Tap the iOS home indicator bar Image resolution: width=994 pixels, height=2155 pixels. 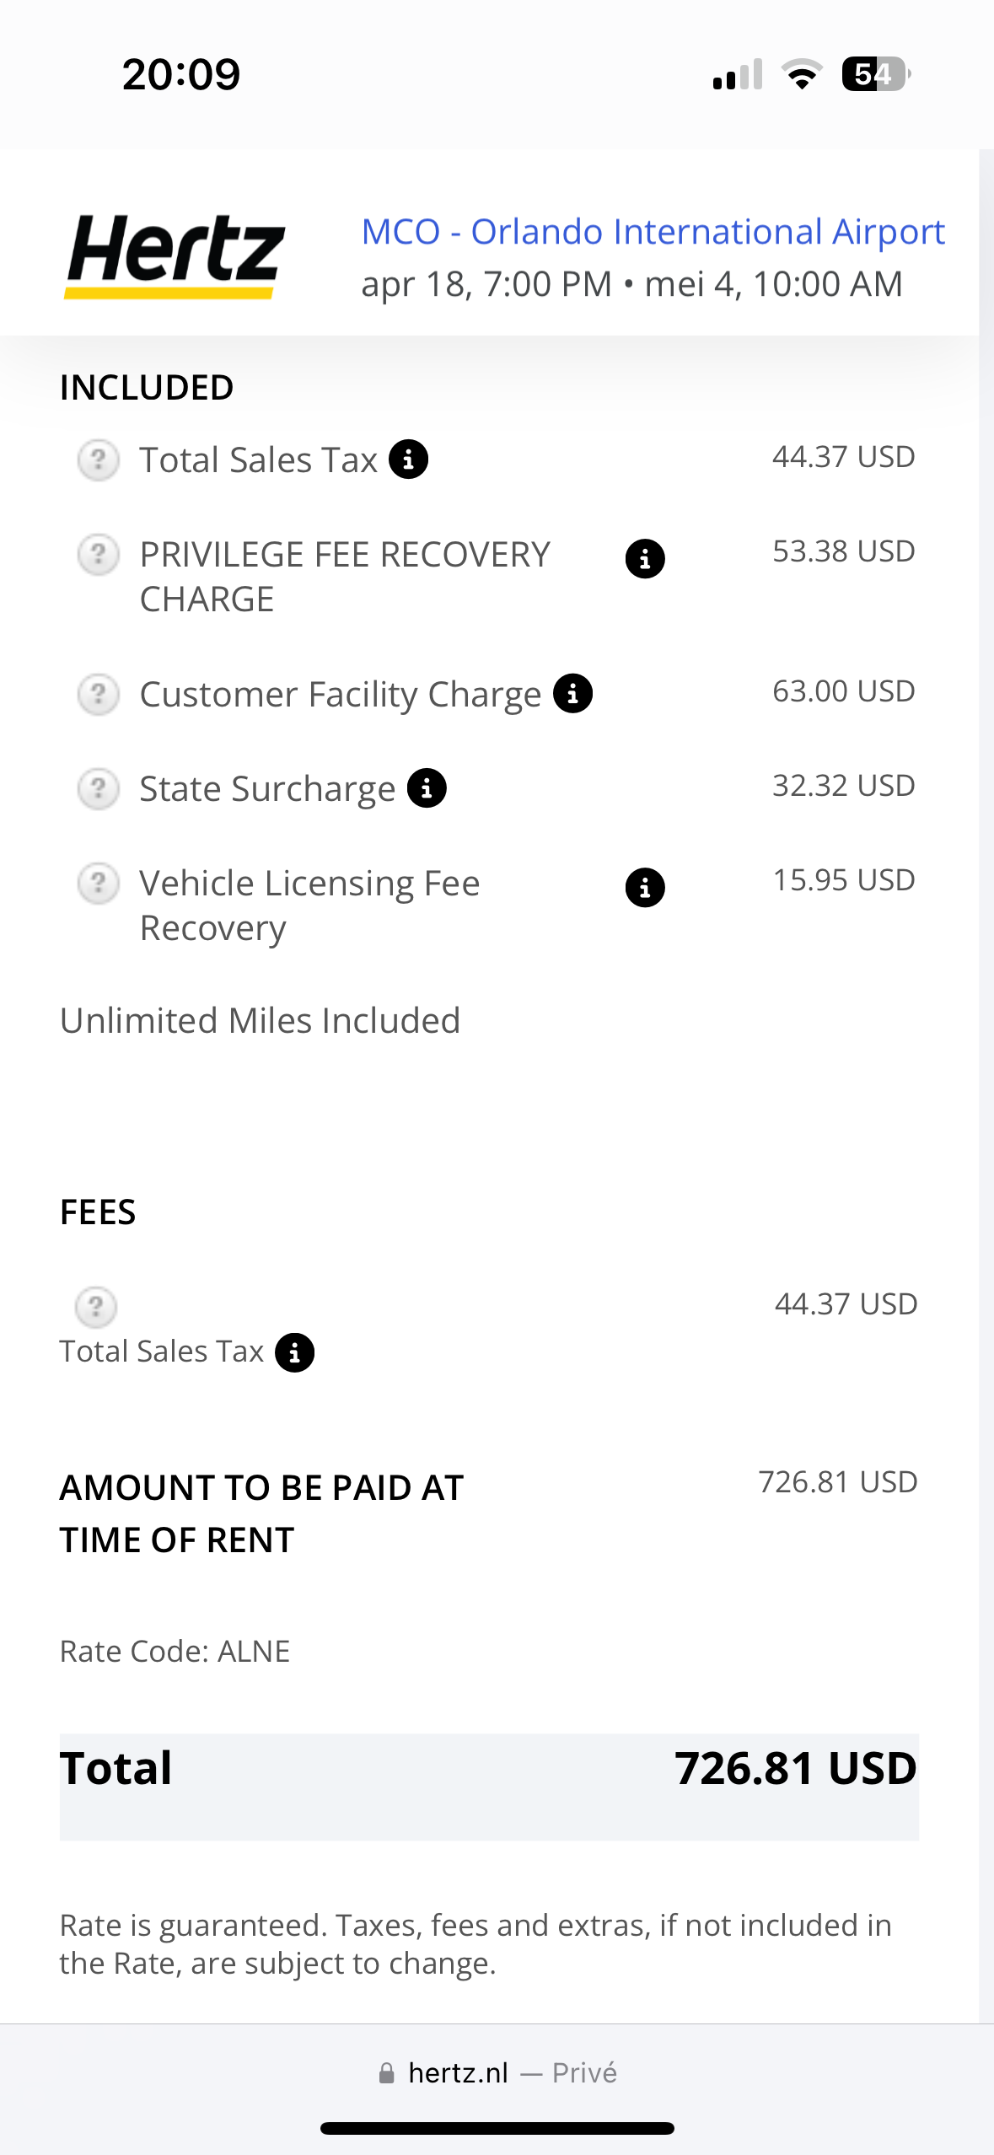coord(497,2128)
